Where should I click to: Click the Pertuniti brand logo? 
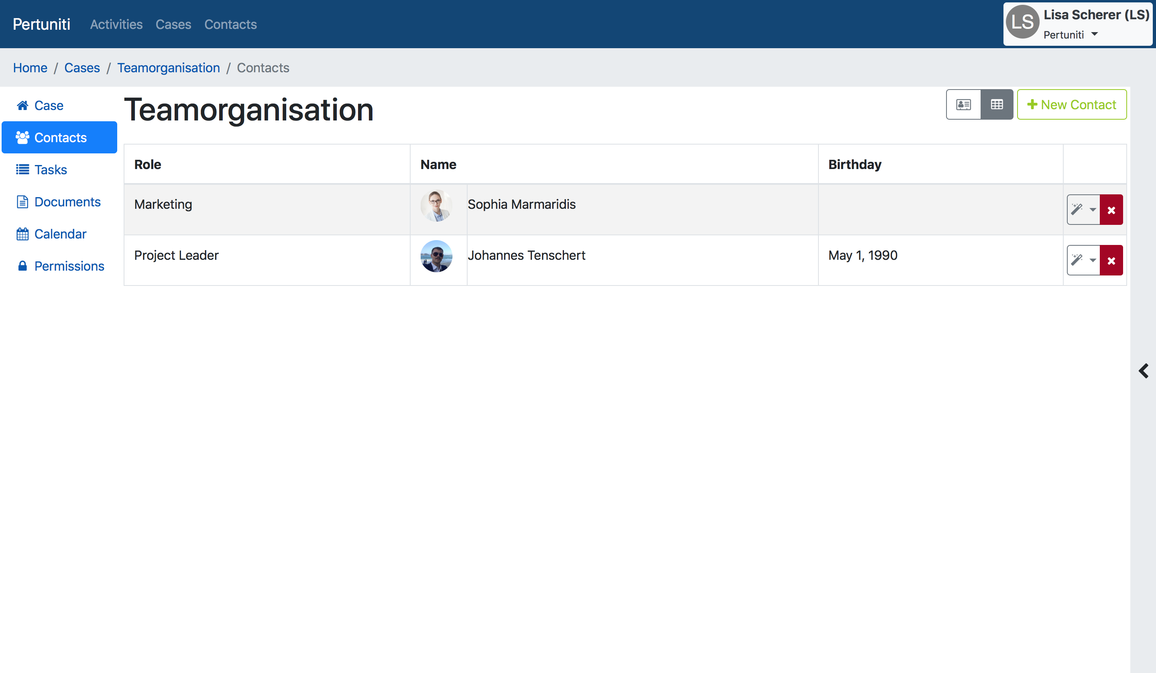point(41,24)
